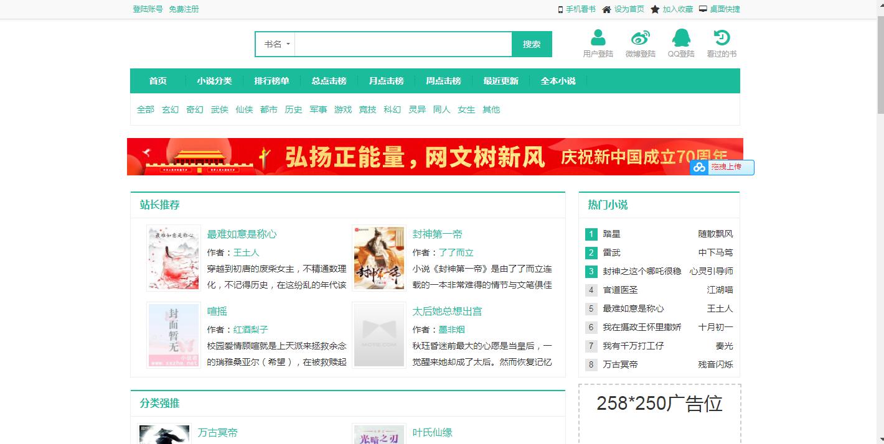Screen dimensions: 884x444
Task: Select the 同人 category link
Action: (x=442, y=109)
